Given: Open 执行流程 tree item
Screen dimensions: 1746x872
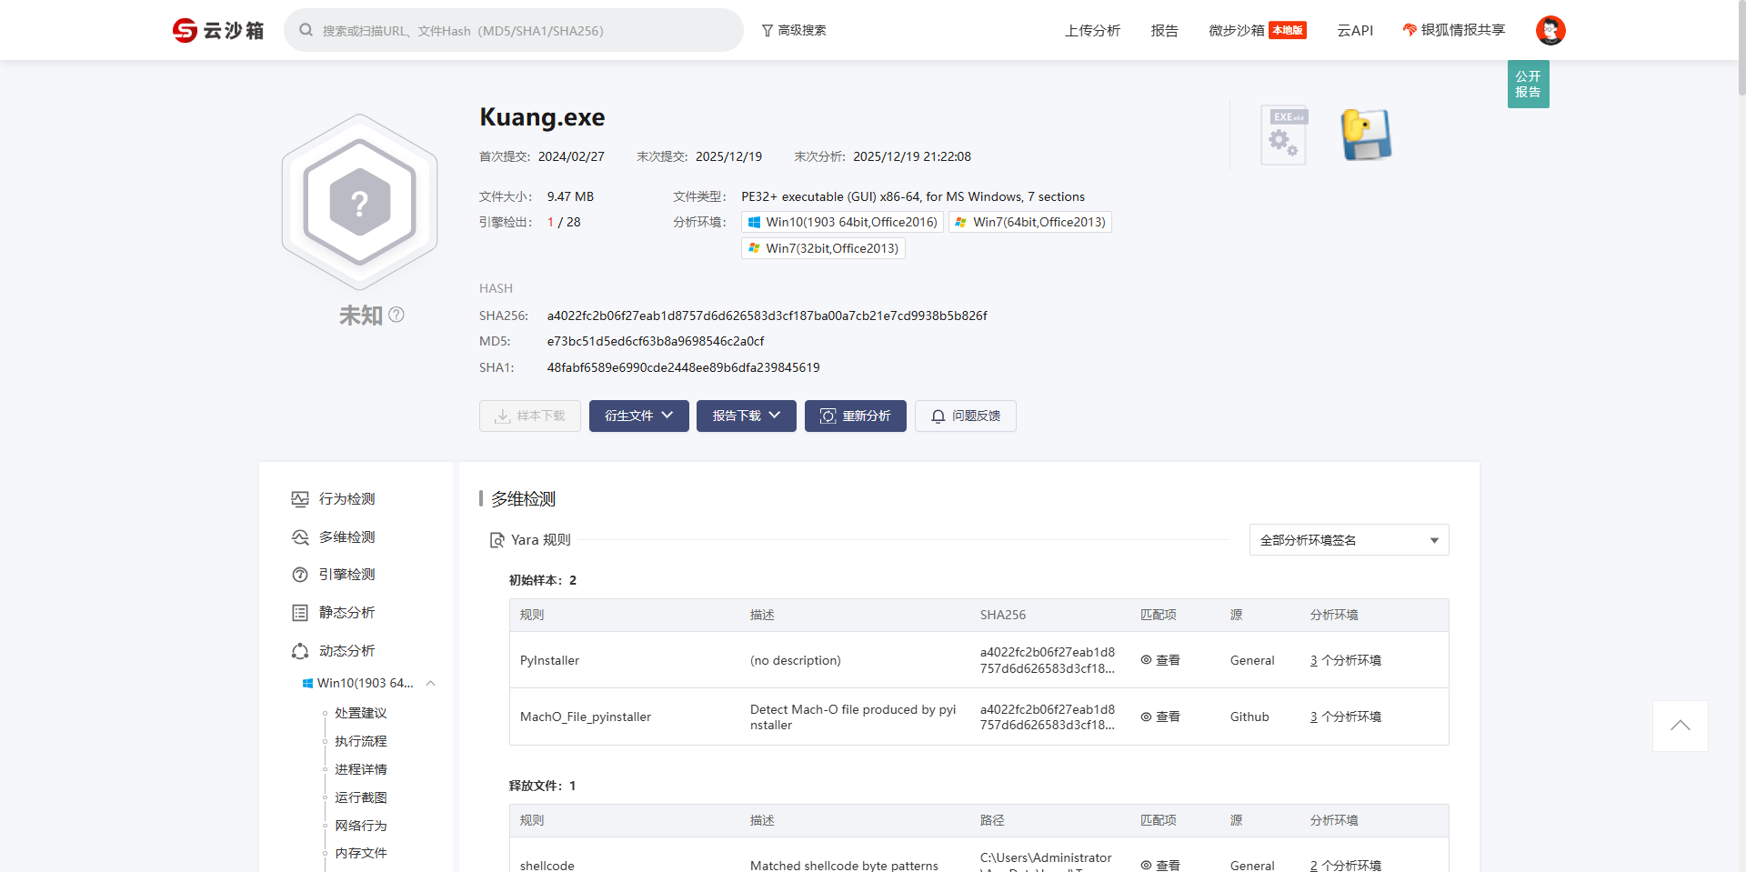Looking at the screenshot, I should click(x=361, y=741).
